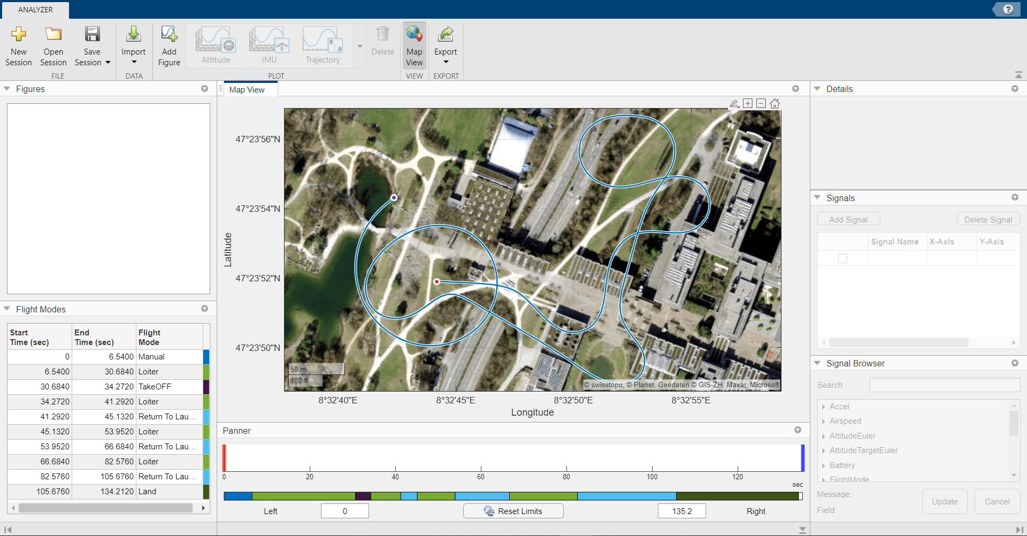This screenshot has width=1027, height=536.
Task: Open the Panner panel options menu
Action: [798, 430]
